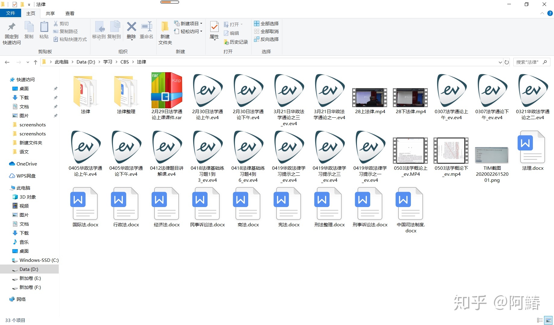This screenshot has height=325, width=554.
Task: Click the search box 搜索"法律"
Action: 531,62
